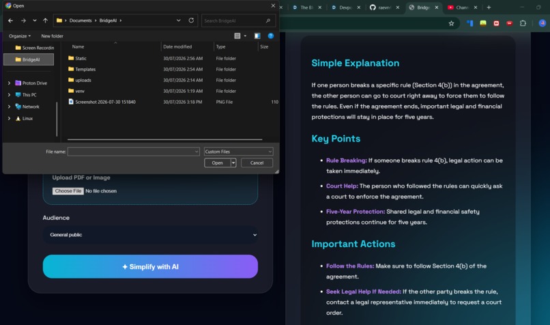Select the venv folder

click(x=76, y=91)
